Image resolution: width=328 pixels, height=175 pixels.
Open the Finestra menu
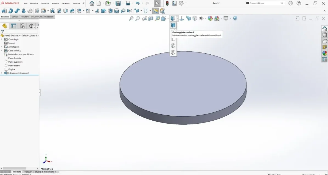pyautogui.click(x=76, y=3)
